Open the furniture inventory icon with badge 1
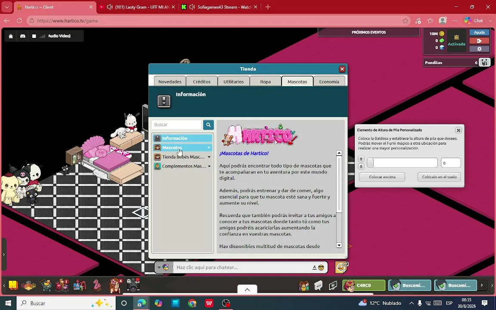This screenshot has width=496, height=310. 62,285
